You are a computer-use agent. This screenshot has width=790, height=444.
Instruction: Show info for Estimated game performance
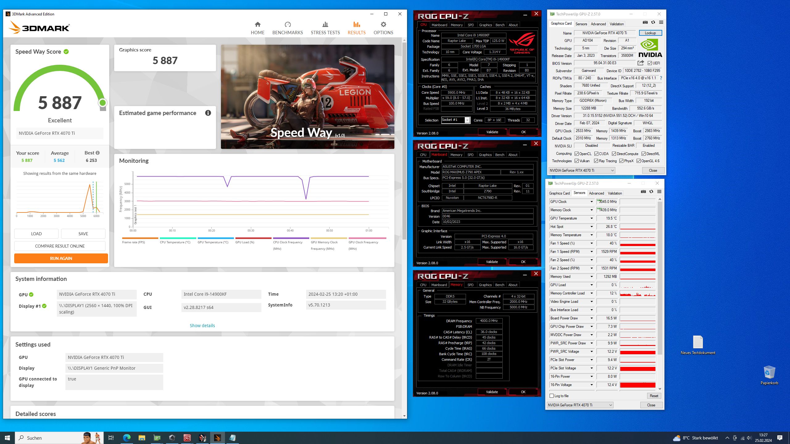[208, 113]
